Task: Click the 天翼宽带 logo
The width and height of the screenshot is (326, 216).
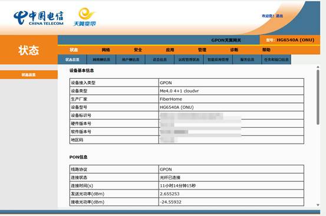Action: point(85,17)
